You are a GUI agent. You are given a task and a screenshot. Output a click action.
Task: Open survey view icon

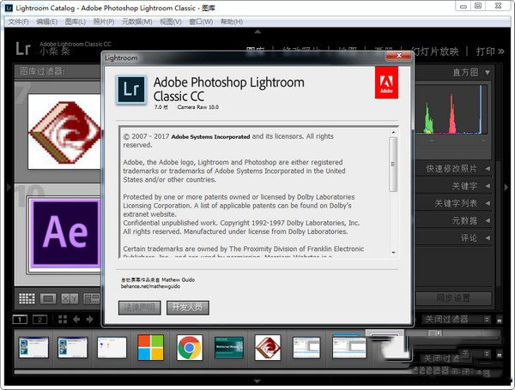[91, 298]
